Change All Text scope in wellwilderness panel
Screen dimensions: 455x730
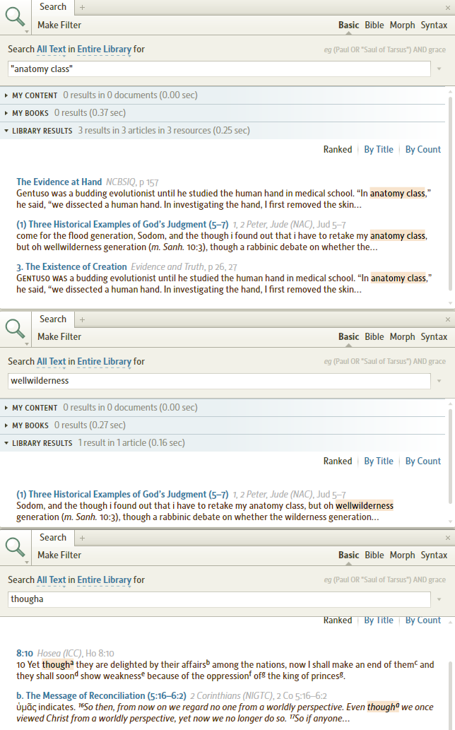pyautogui.click(x=51, y=362)
